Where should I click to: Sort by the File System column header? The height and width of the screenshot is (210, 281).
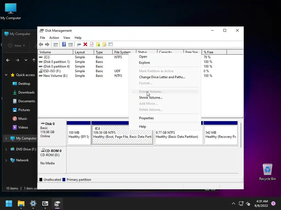[x=124, y=52]
